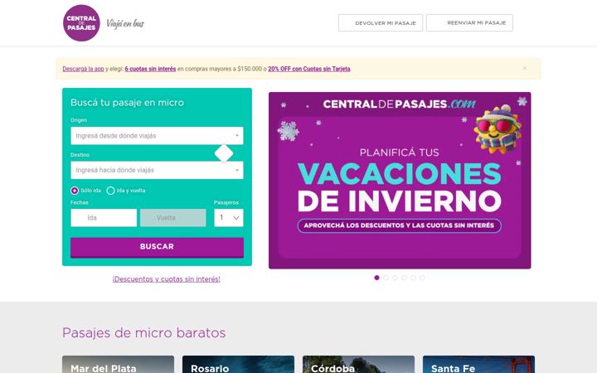597x373 pixels.
Task: Click the Reenviar mi pasaje button
Action: point(469,23)
